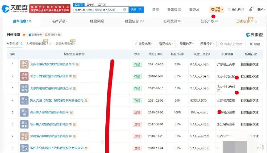The image size is (267, 153).
Task: Clear the company search box text
Action: click(x=124, y=10)
